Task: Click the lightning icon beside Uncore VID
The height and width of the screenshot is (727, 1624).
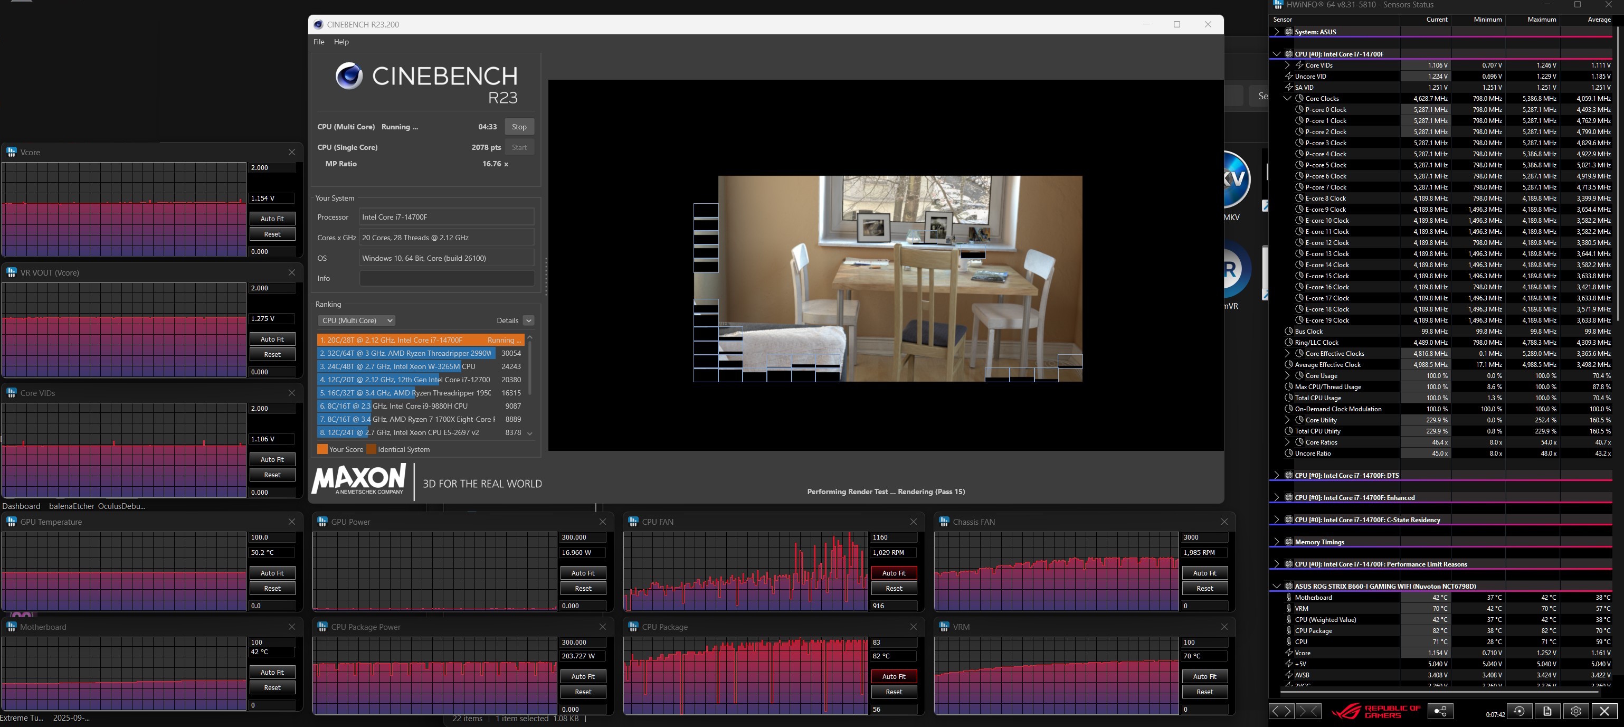Action: [x=1289, y=77]
